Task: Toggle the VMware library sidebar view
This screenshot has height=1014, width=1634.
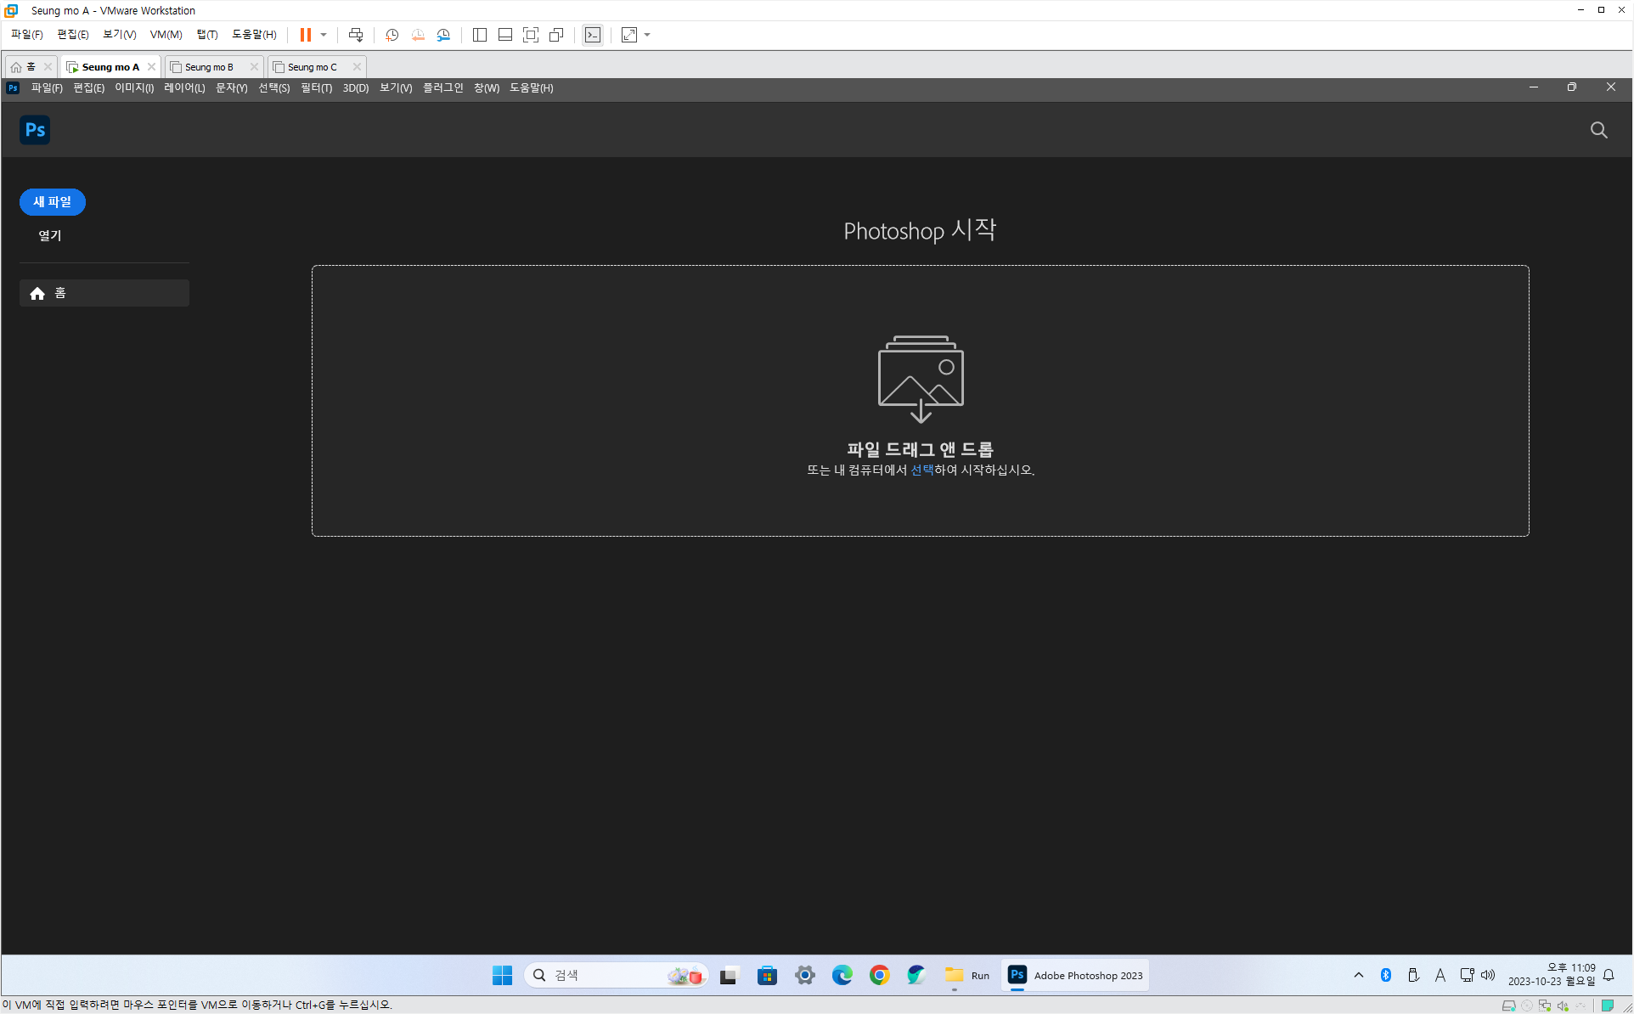Action: point(480,35)
